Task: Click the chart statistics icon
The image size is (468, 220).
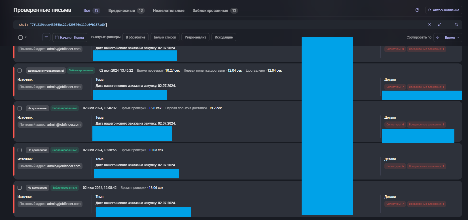Action: click(x=417, y=10)
